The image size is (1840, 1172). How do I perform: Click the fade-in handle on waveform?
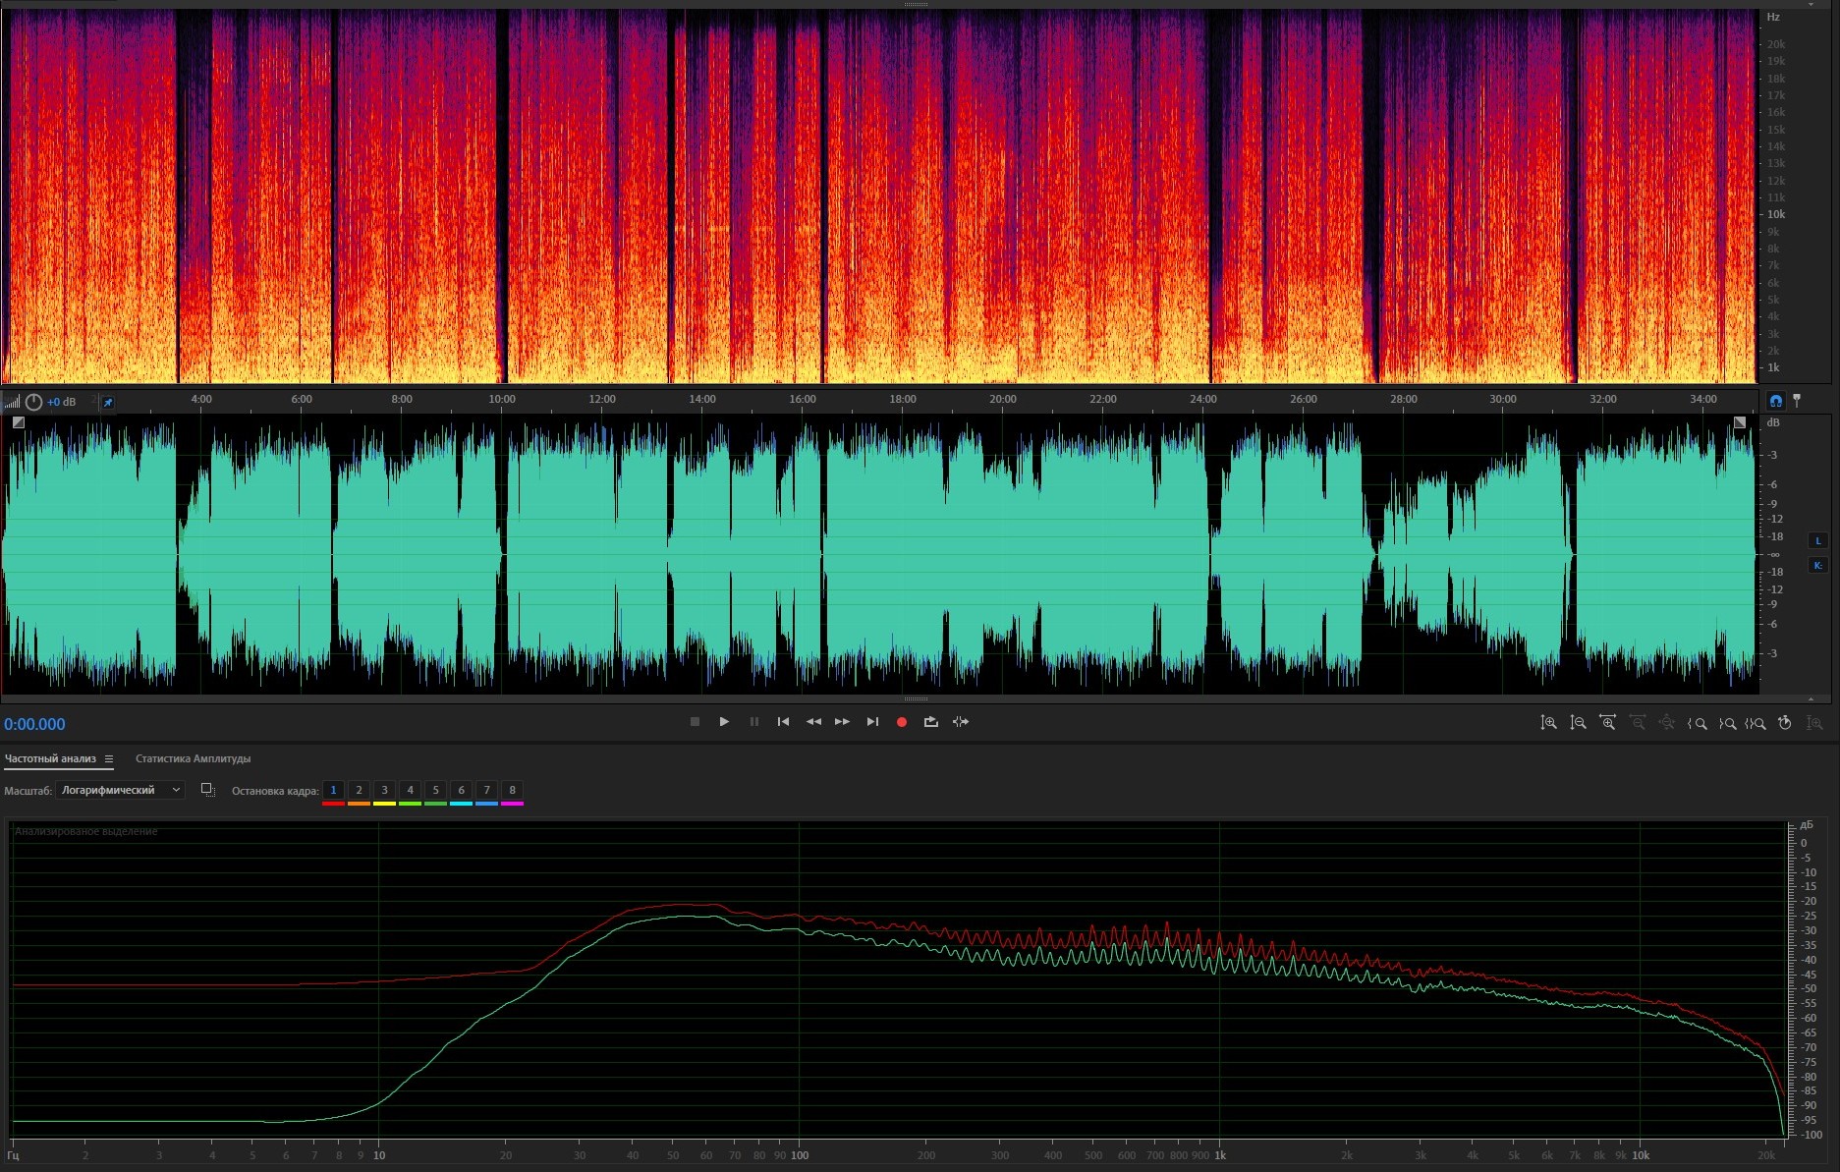19,422
